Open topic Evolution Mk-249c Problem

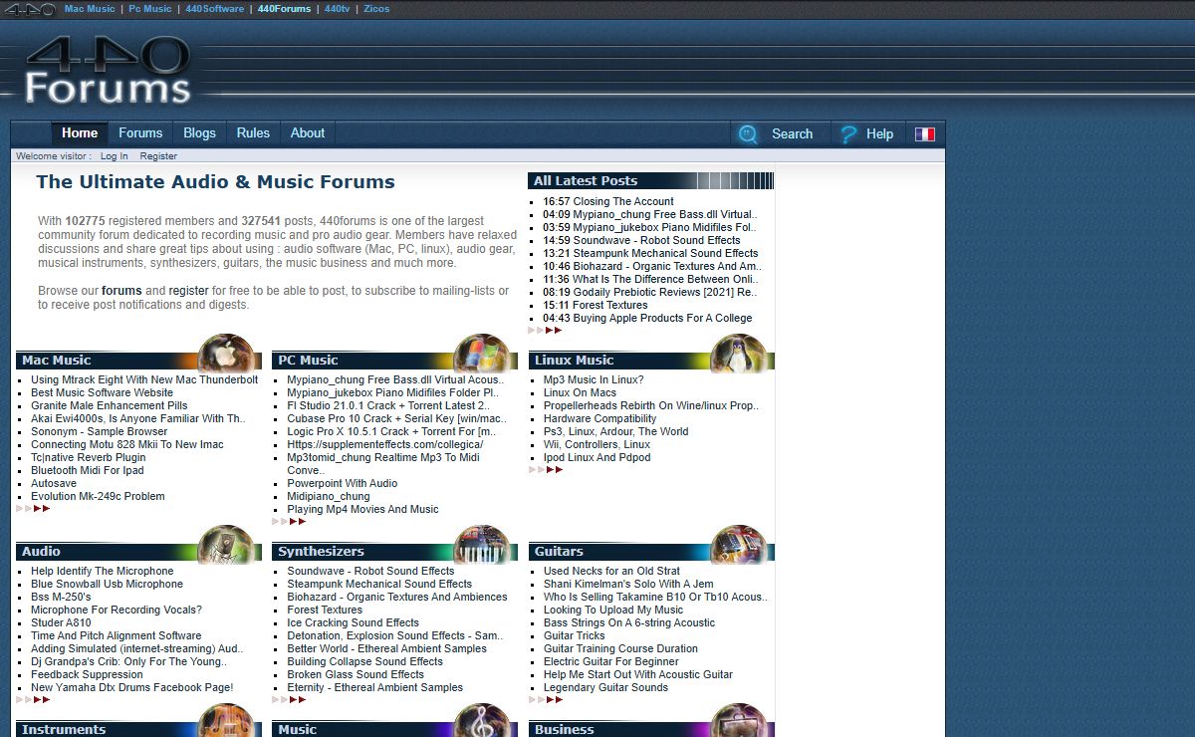pos(98,496)
